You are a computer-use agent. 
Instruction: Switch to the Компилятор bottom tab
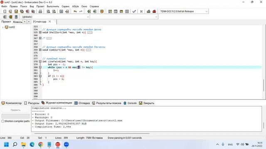(x=12, y=103)
